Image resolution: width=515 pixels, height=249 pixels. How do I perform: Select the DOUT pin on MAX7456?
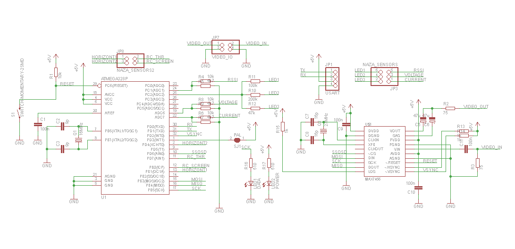coord(373,167)
